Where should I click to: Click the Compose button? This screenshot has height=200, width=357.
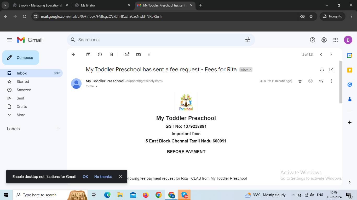(x=21, y=58)
